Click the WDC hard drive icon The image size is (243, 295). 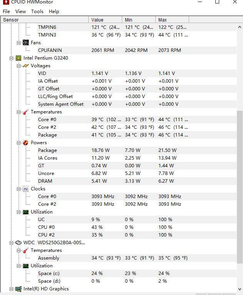point(18,243)
